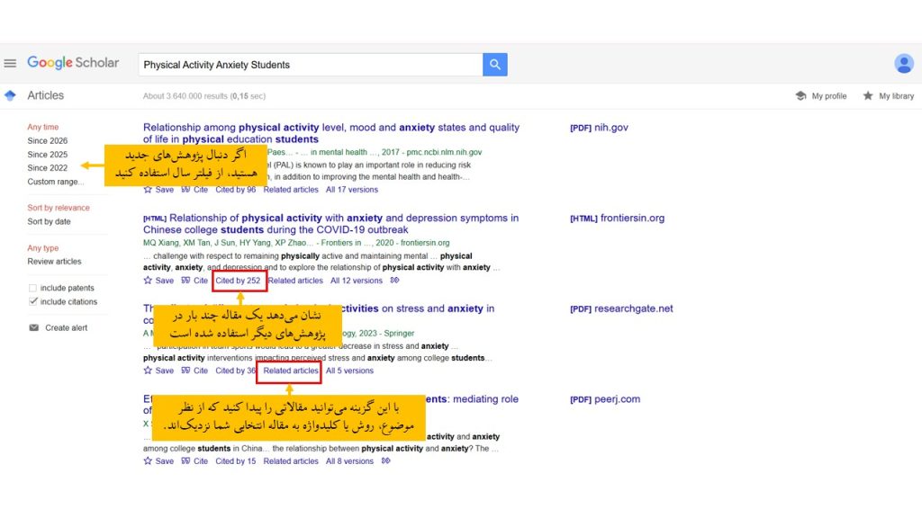Filter results Since 2025
This screenshot has width=922, height=518.
click(x=47, y=155)
